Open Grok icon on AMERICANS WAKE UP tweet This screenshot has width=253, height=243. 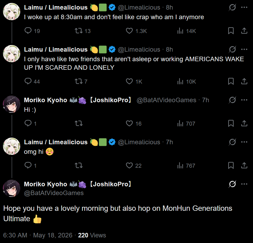232,49
